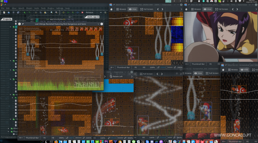Go to next image in 200% Gwenview window

[163, 9]
